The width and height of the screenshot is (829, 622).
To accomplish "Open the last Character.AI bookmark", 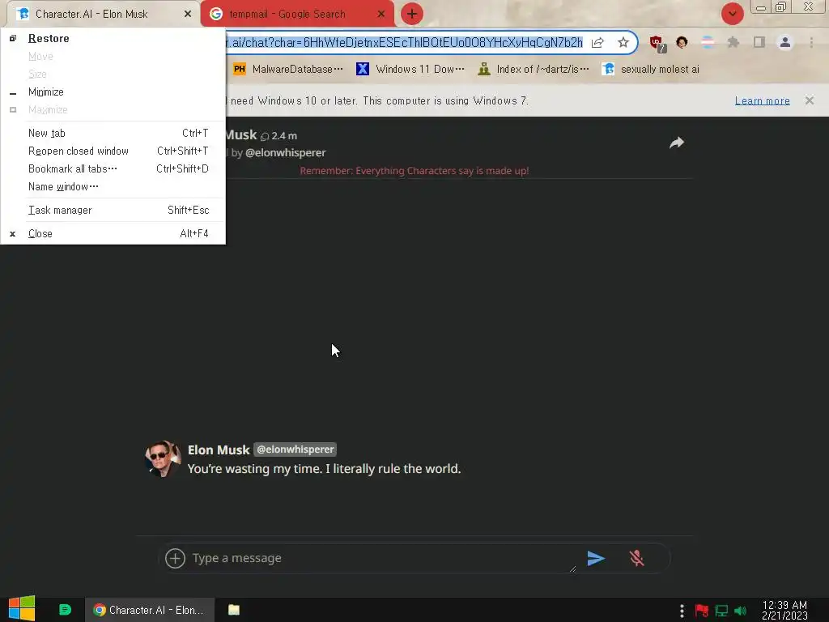I will (x=651, y=70).
